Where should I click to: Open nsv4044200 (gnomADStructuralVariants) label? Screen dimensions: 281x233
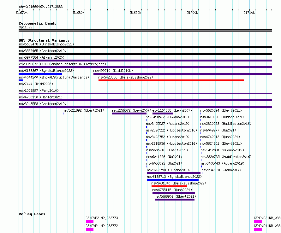(54, 77)
